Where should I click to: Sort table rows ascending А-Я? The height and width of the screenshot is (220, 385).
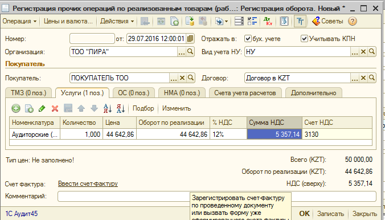click(x=108, y=108)
